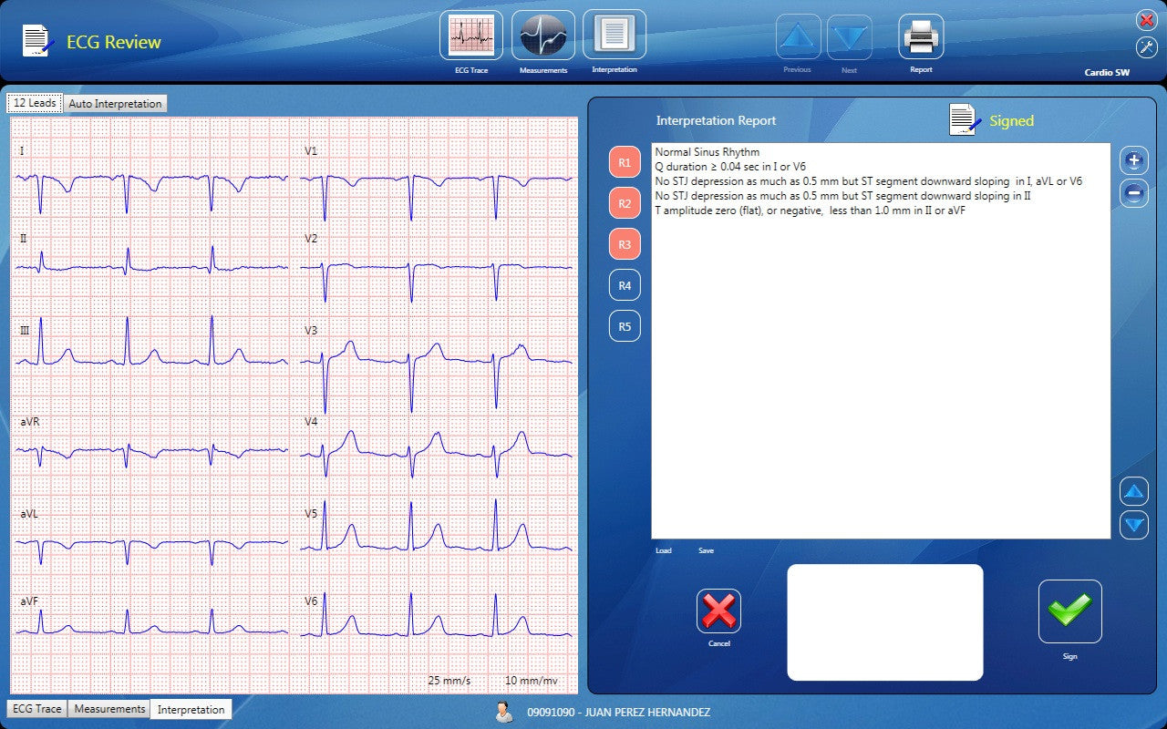Zoom out report text with minus button
Screen dimensions: 1167x729
[x=1133, y=192]
